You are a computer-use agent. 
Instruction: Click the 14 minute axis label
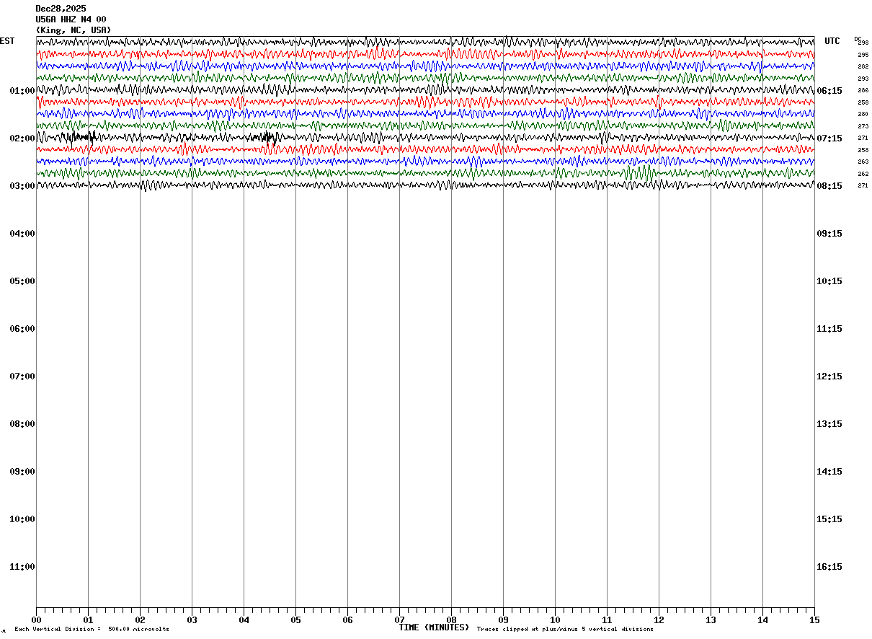(762, 620)
